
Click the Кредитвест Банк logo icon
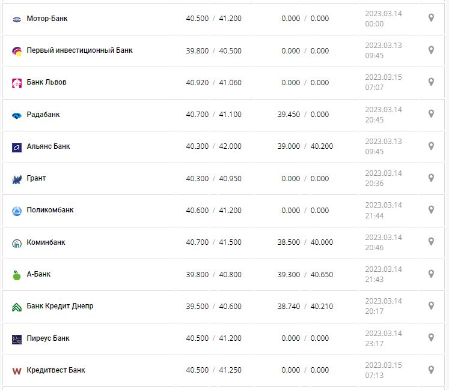17,371
